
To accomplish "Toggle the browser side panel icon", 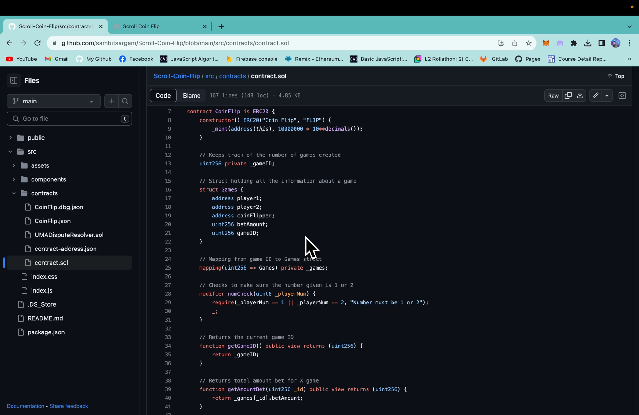I will (x=602, y=43).
